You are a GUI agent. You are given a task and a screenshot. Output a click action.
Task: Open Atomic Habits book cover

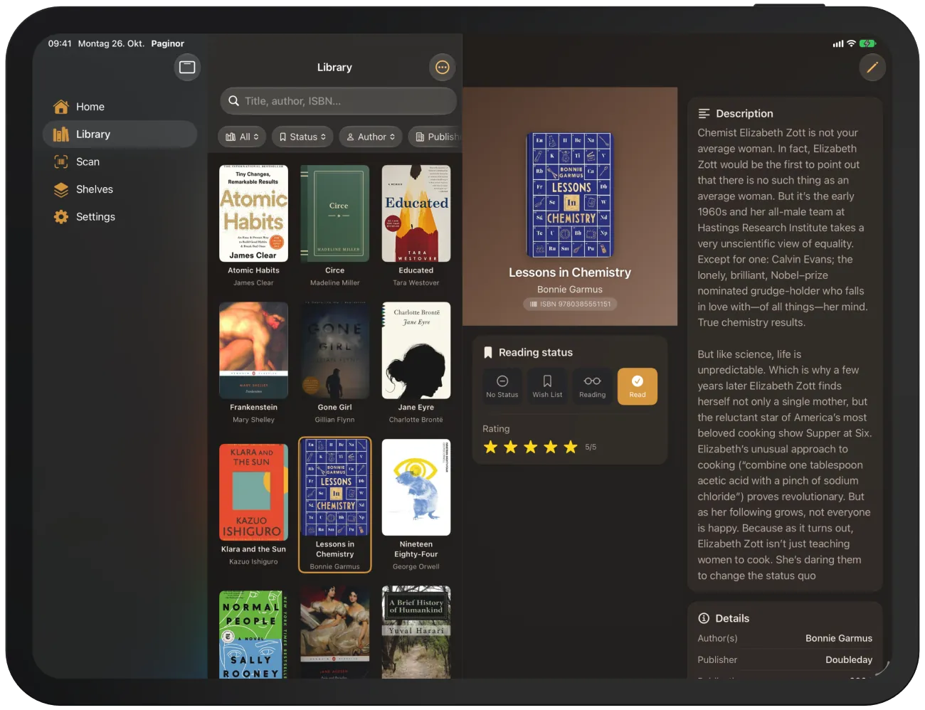[x=253, y=213]
